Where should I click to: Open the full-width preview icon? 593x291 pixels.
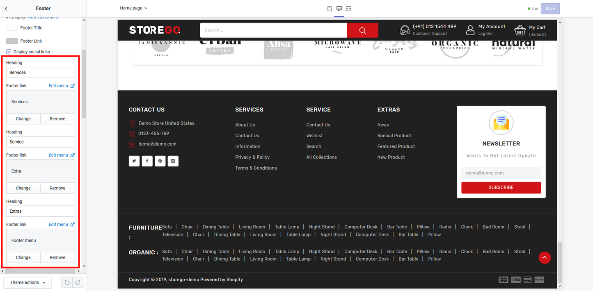pyautogui.click(x=348, y=8)
